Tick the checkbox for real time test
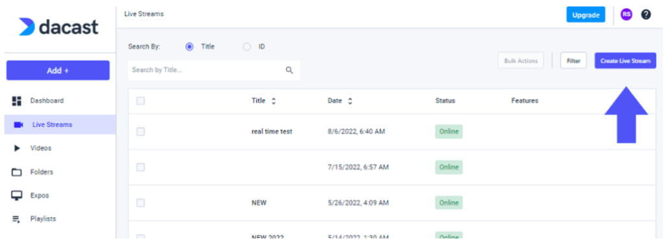 click(141, 132)
